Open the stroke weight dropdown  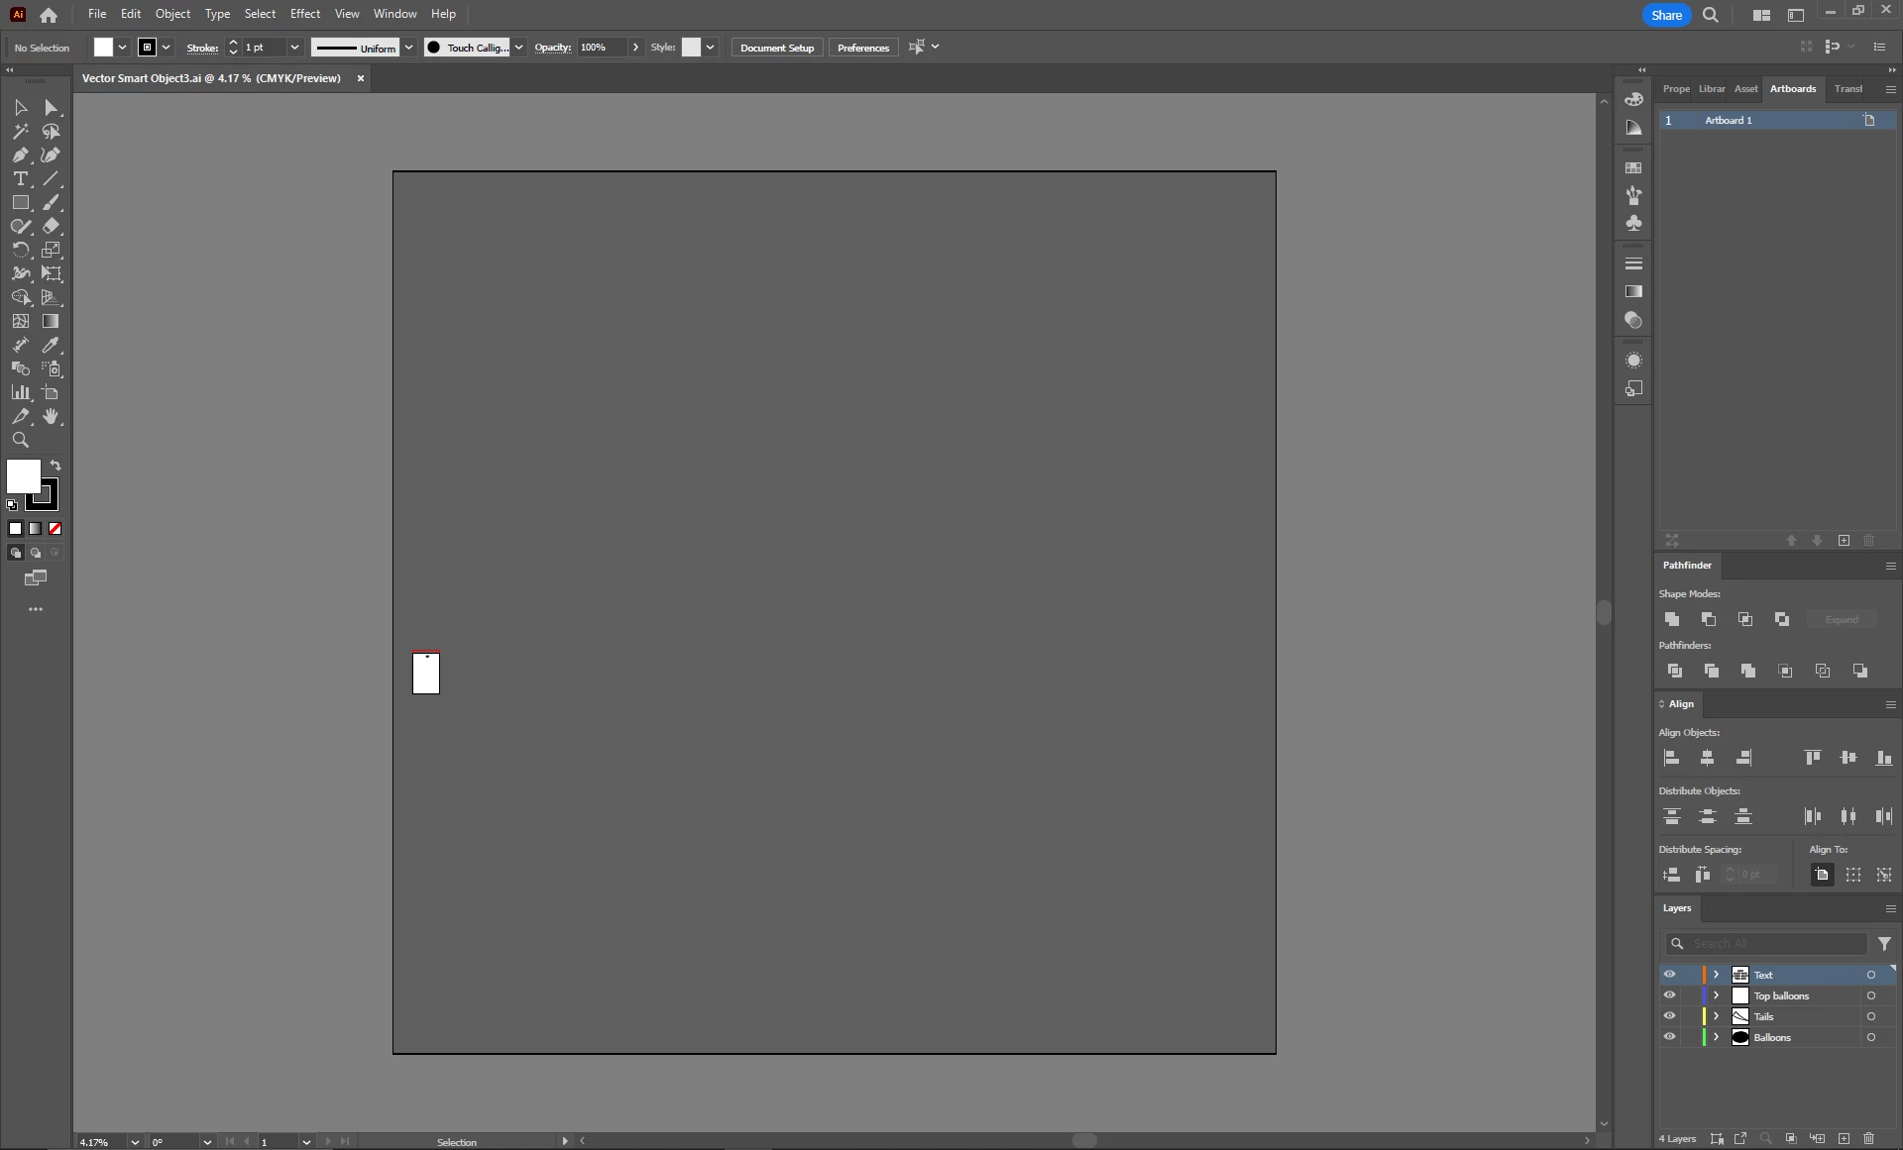[x=294, y=48]
